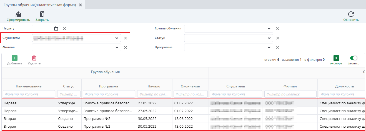366x131 pixels.
Task: Open calendar picker in На дату field
Action: click(x=56, y=28)
